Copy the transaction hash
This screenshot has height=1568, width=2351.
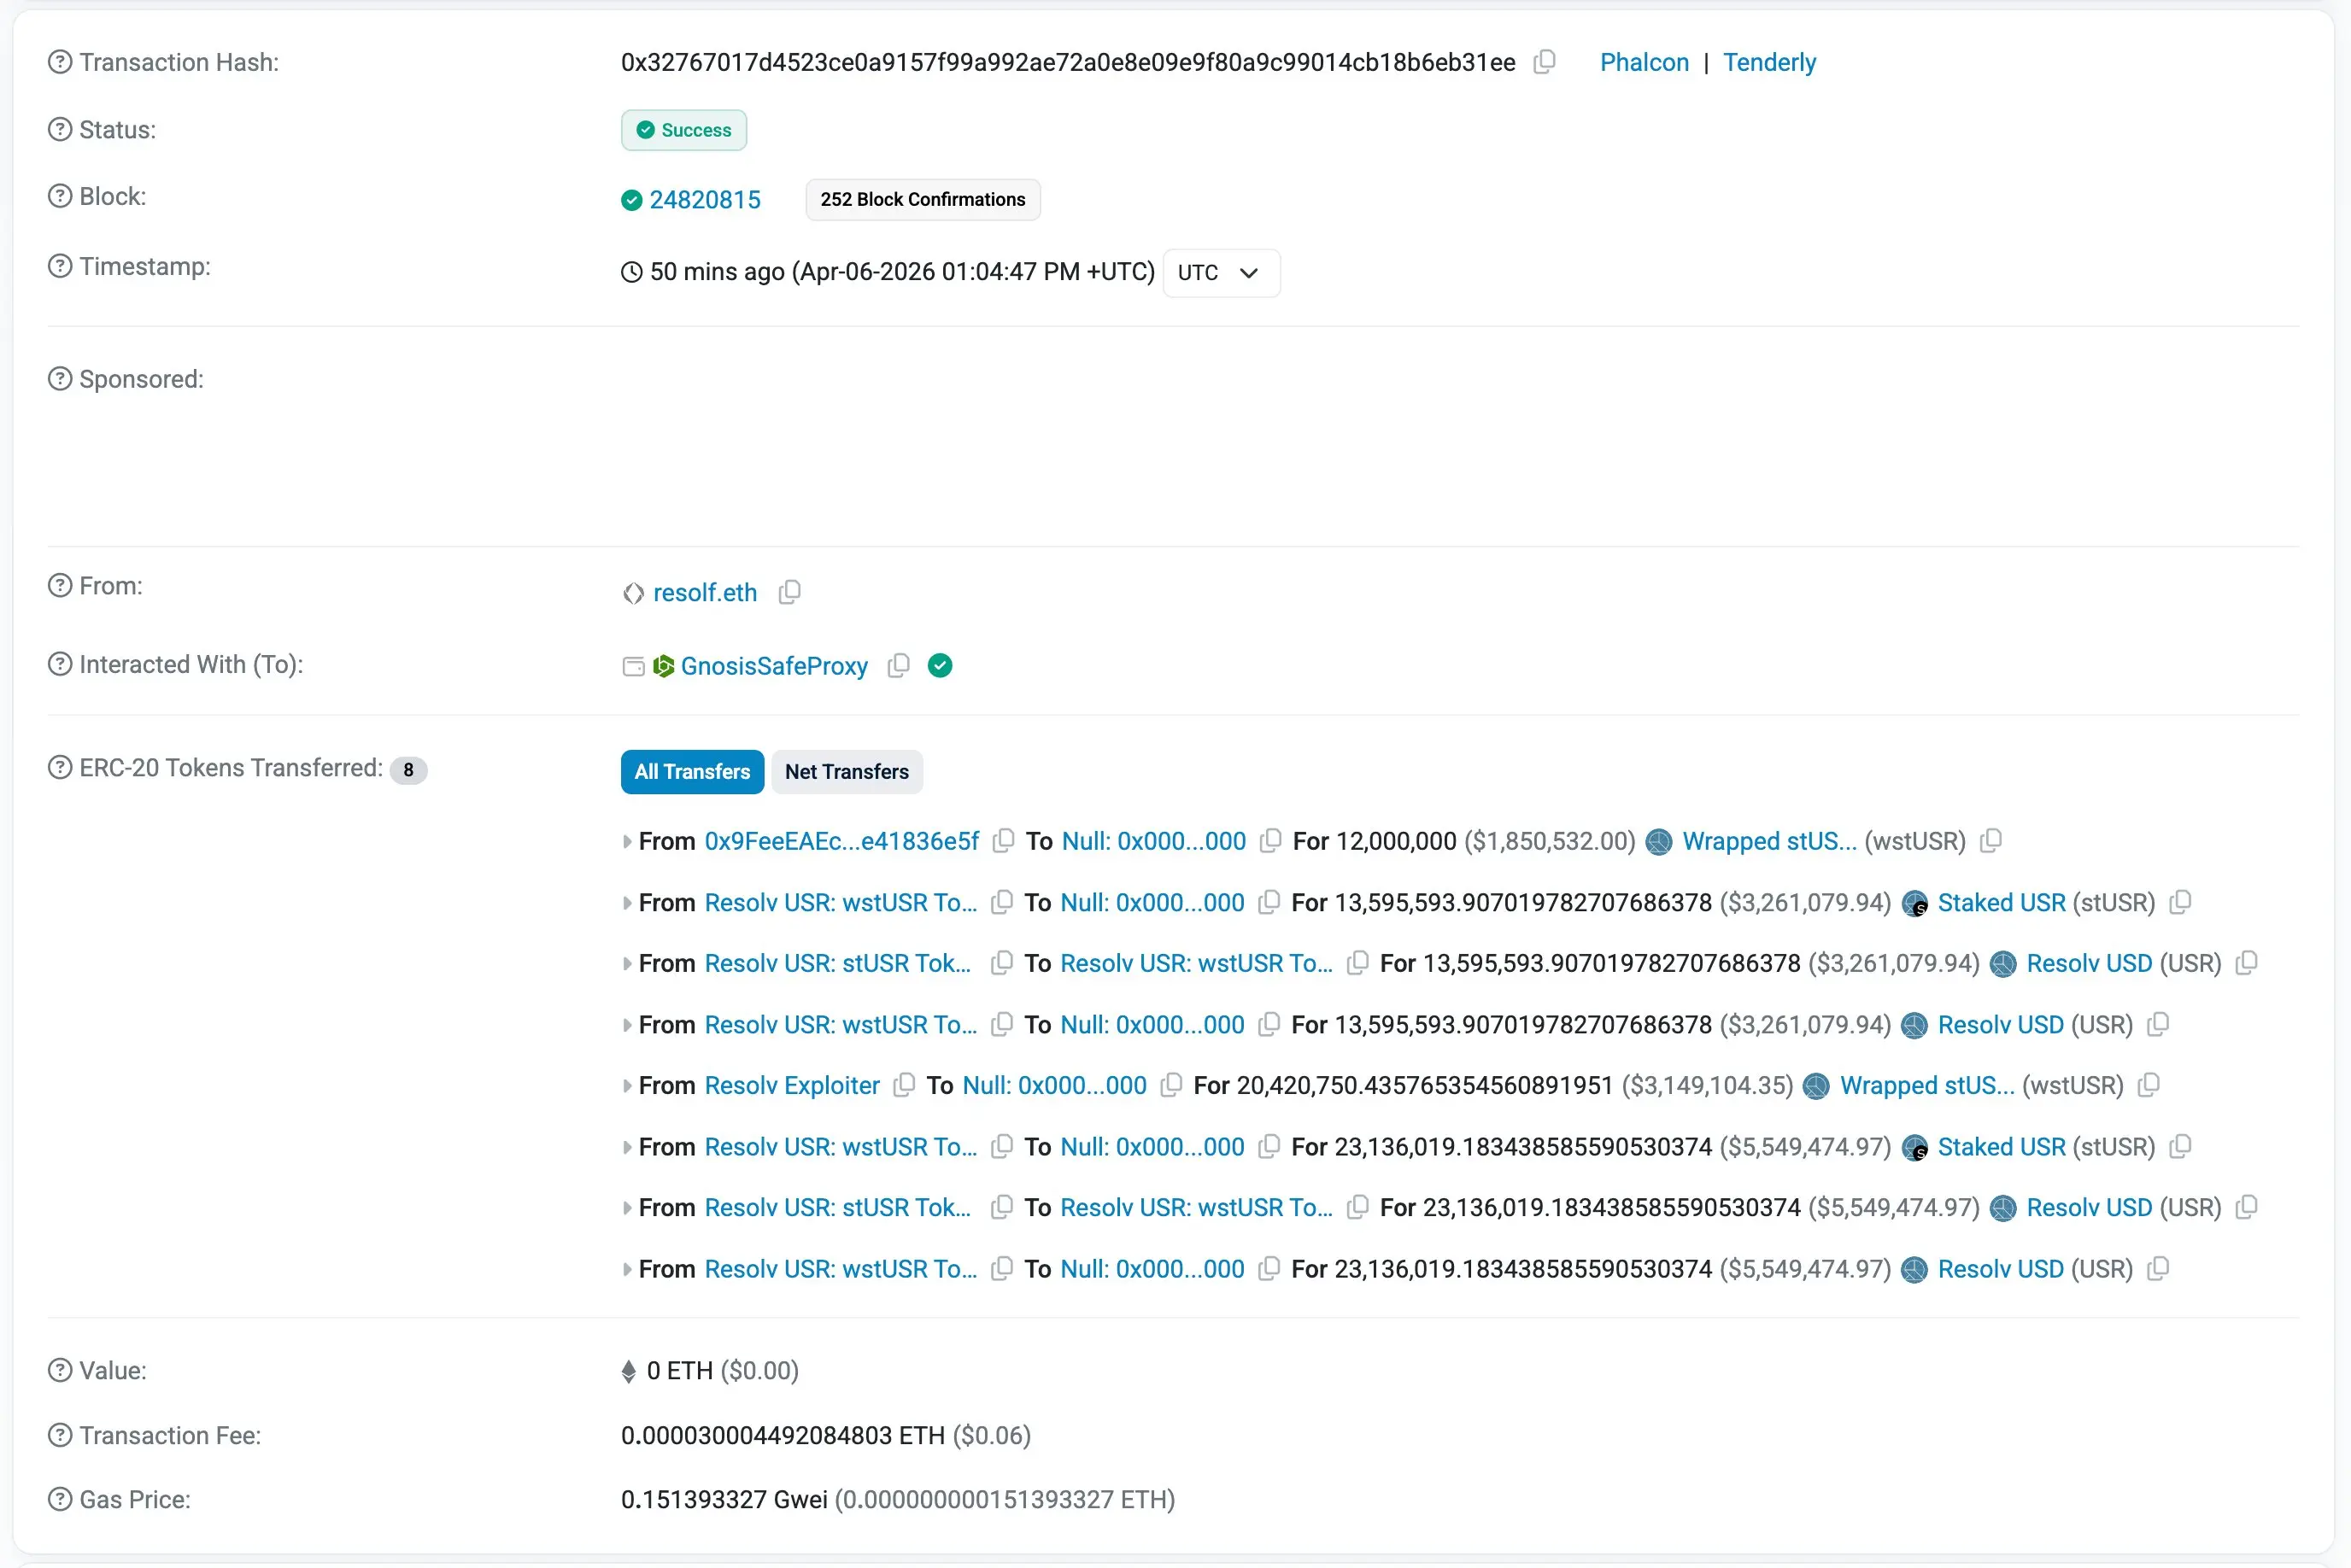coord(1544,62)
